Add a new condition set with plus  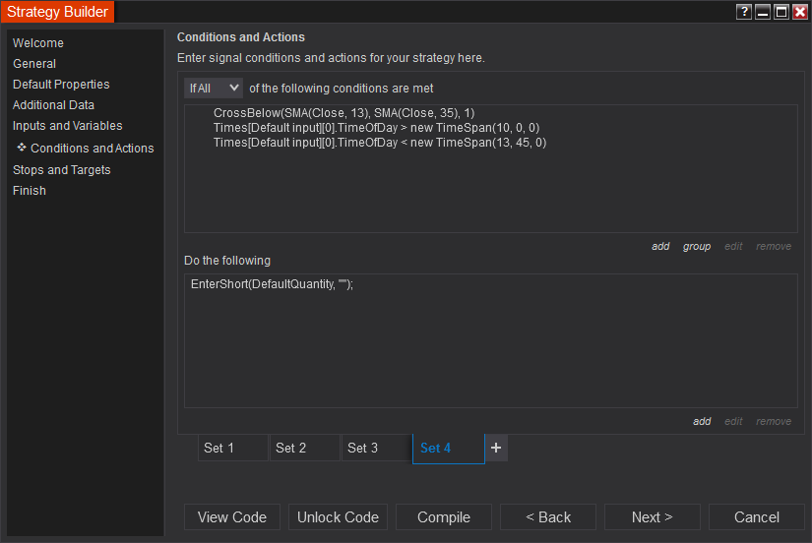click(496, 448)
